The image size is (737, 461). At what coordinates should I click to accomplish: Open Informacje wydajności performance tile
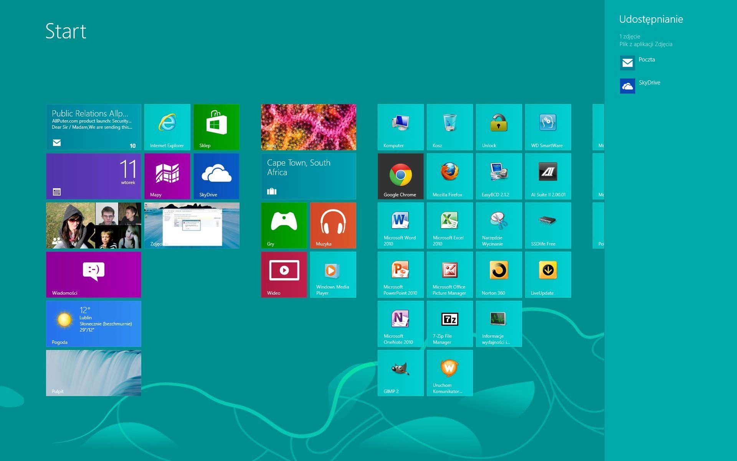(499, 324)
